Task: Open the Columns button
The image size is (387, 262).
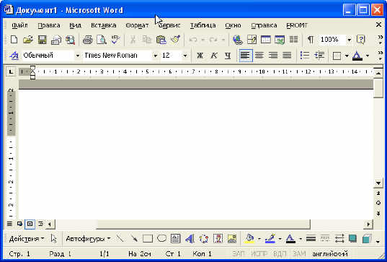Action: 293,40
